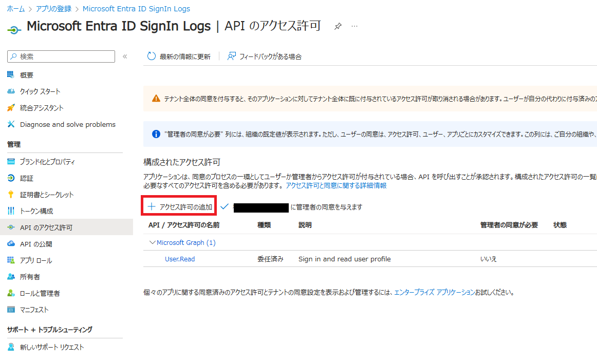597x363 pixels.
Task: Click the blue info icon in banner
Action: click(x=156, y=134)
